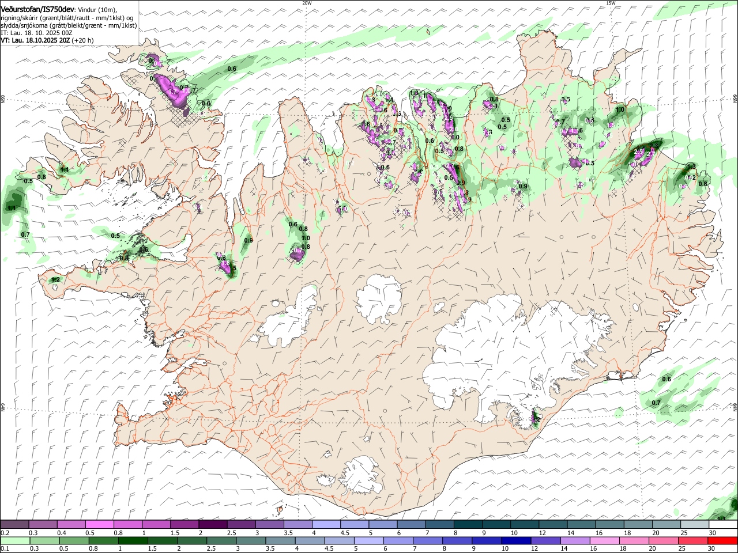The height and width of the screenshot is (553, 738).
Task: Pick the top-row legend swatch starting at 0.2
Action: [14, 525]
